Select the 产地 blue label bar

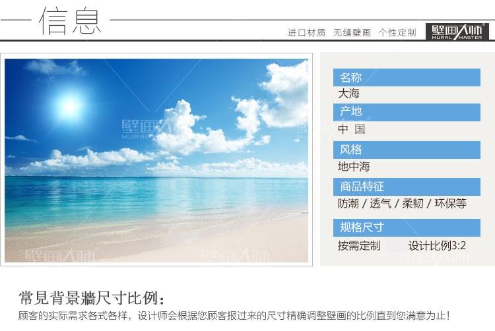(x=407, y=112)
